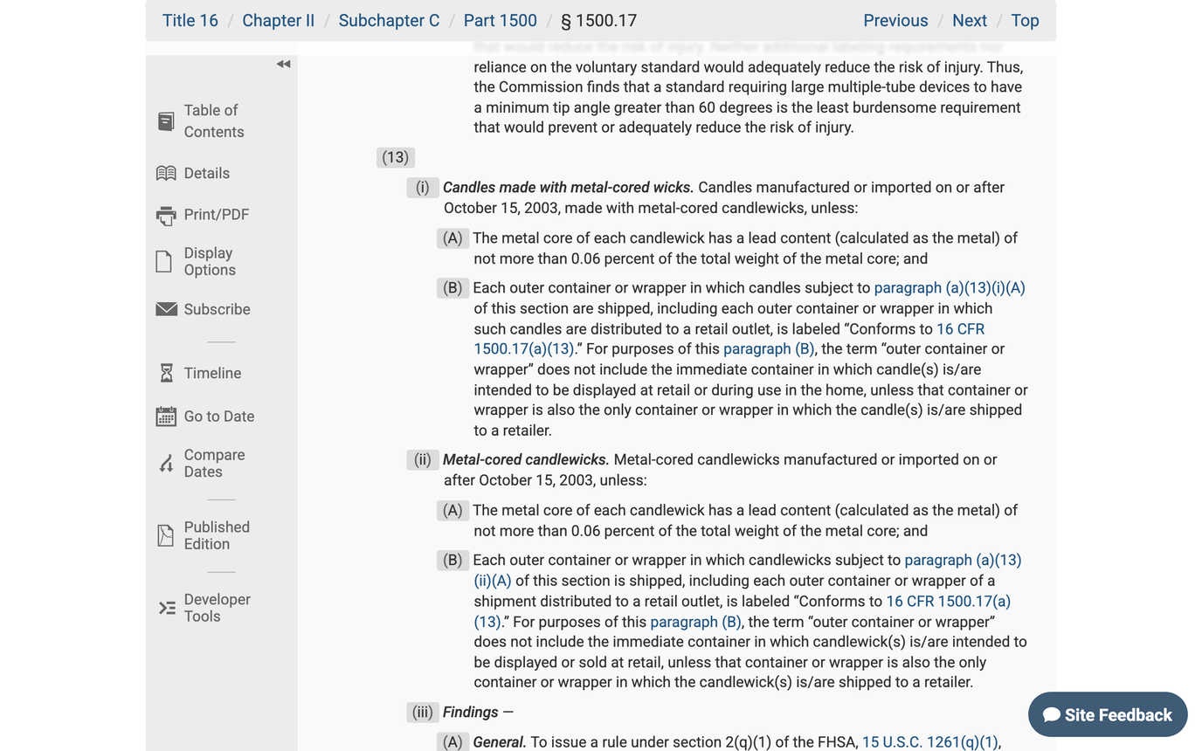
Task: Click the Go to Date calendar icon
Action: pos(166,417)
